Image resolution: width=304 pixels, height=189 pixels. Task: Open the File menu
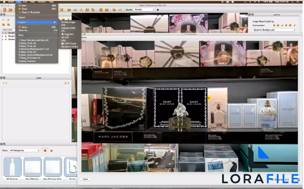[x=18, y=2]
